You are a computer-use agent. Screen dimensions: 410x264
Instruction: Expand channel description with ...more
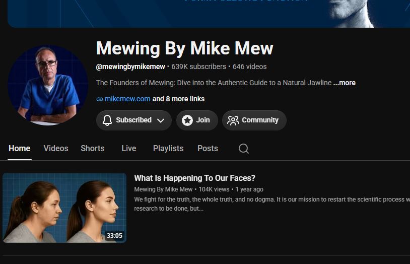pyautogui.click(x=345, y=83)
